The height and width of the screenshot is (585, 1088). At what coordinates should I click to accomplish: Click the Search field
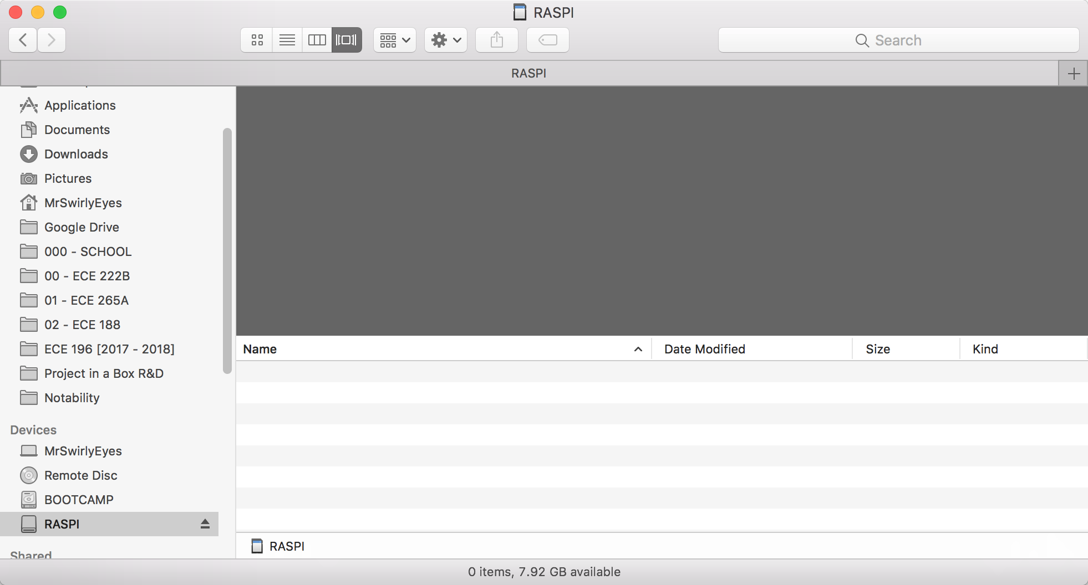coord(898,40)
